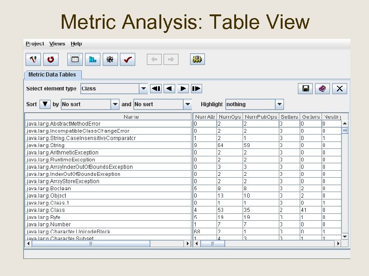This screenshot has height=276, width=369.
Task: Select the .java.lang.ArrayIndexOutOfBoundsException row
Action: tap(108, 167)
